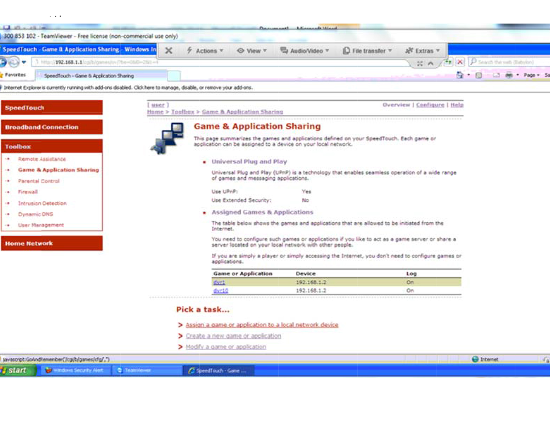
Task: Open the Broadband Connection section
Action: click(x=52, y=127)
